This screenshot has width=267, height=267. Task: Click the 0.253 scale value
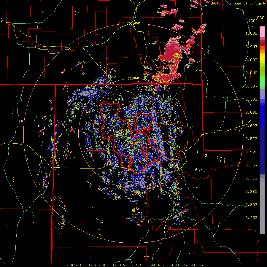click(x=251, y=218)
